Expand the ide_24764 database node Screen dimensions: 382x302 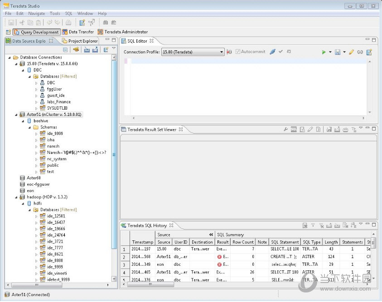(36, 235)
